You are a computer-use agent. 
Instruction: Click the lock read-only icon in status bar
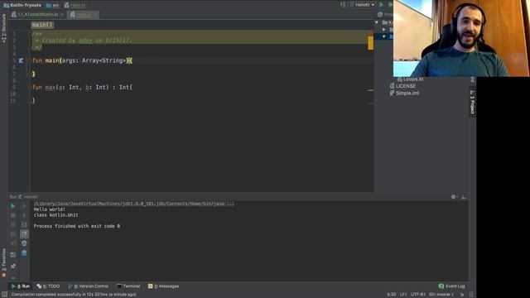pos(462,295)
